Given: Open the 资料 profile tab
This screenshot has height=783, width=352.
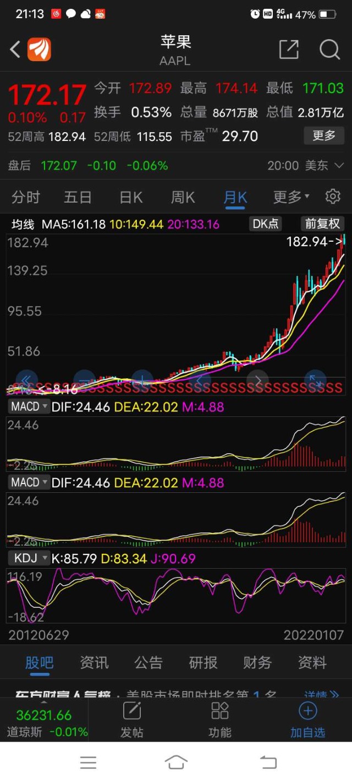Looking at the screenshot, I should pos(312,662).
